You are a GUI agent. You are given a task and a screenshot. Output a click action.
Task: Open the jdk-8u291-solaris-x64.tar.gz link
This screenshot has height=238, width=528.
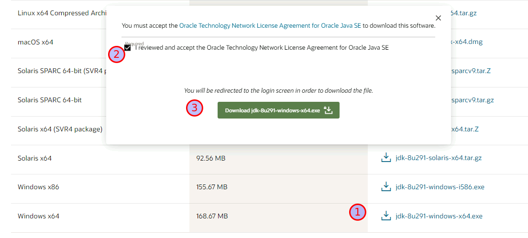(x=439, y=158)
